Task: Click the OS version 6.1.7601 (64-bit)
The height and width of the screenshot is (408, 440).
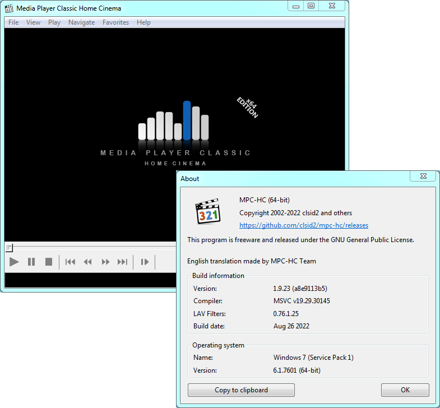Action: [297, 370]
